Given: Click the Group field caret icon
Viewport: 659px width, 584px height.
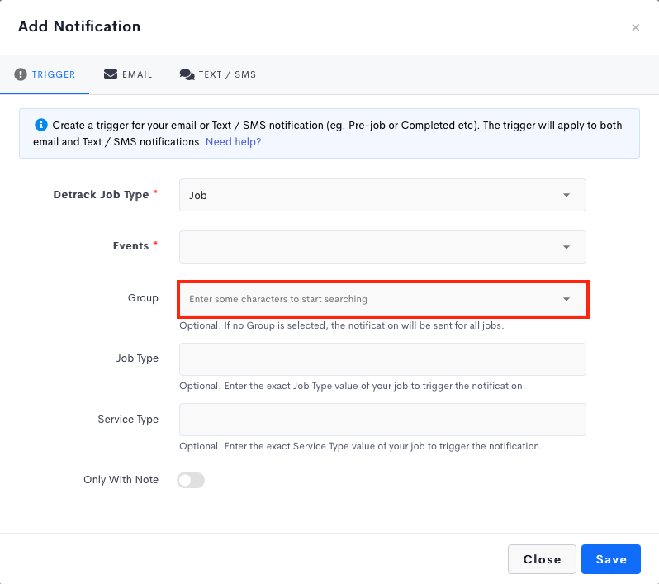Looking at the screenshot, I should click(x=567, y=299).
